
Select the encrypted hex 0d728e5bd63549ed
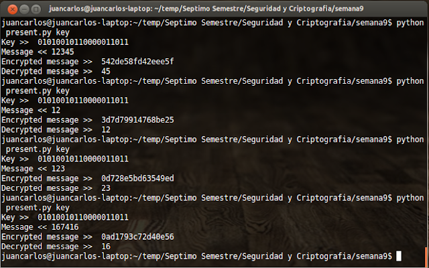(x=137, y=178)
